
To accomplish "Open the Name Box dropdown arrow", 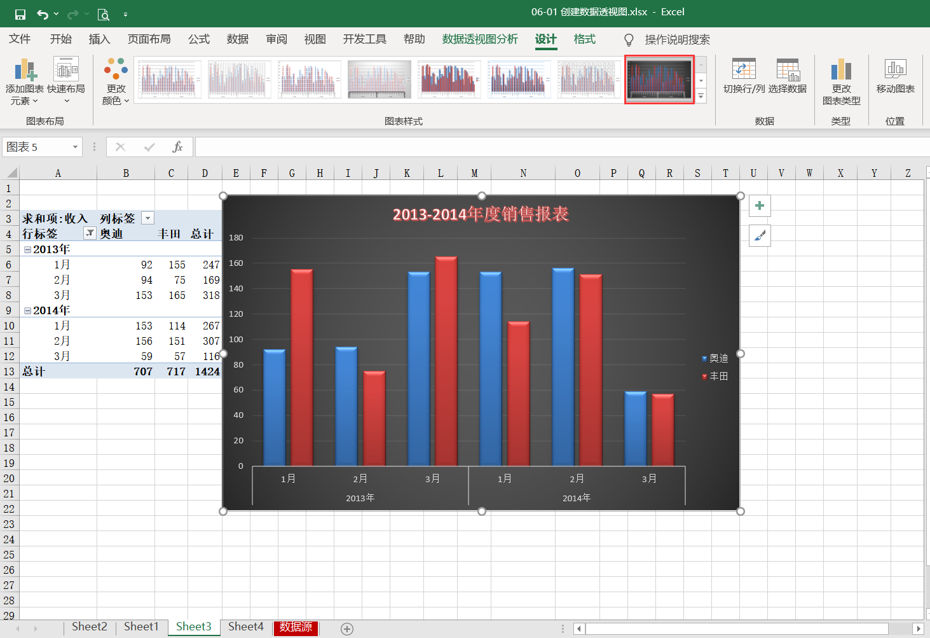I will click(x=75, y=147).
